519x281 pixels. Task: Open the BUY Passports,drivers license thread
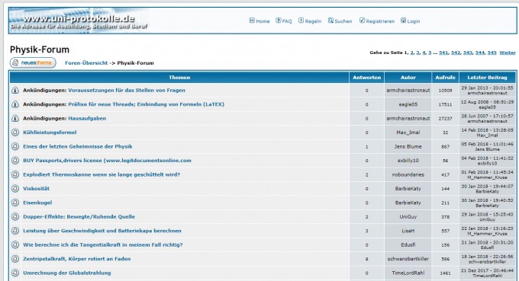click(108, 161)
